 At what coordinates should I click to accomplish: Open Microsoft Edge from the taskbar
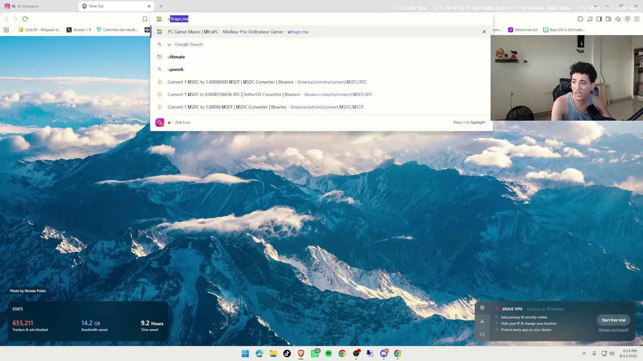click(x=259, y=353)
